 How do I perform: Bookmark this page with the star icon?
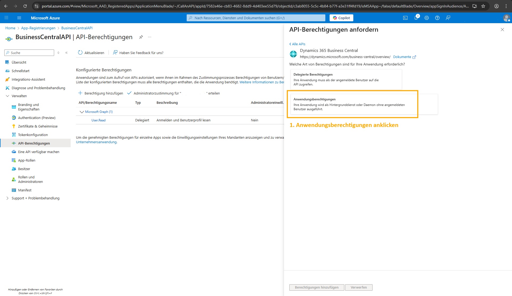(483, 6)
